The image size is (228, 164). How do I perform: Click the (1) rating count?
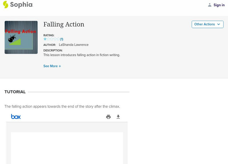pyautogui.click(x=62, y=39)
